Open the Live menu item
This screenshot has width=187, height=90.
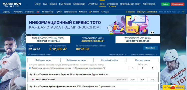click(45, 4)
